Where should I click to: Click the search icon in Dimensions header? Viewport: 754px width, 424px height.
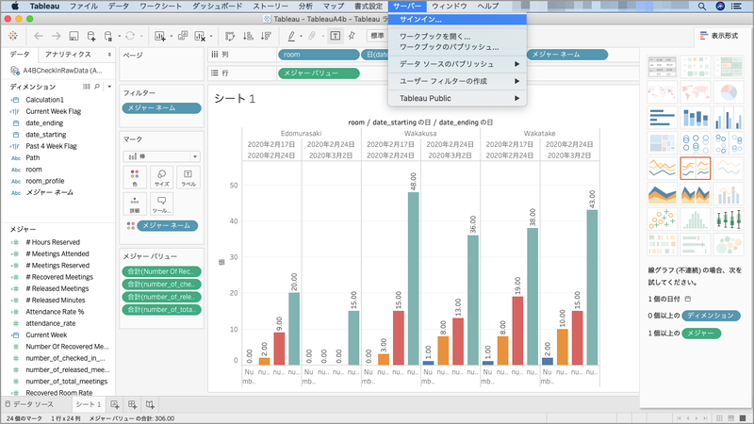pos(97,87)
